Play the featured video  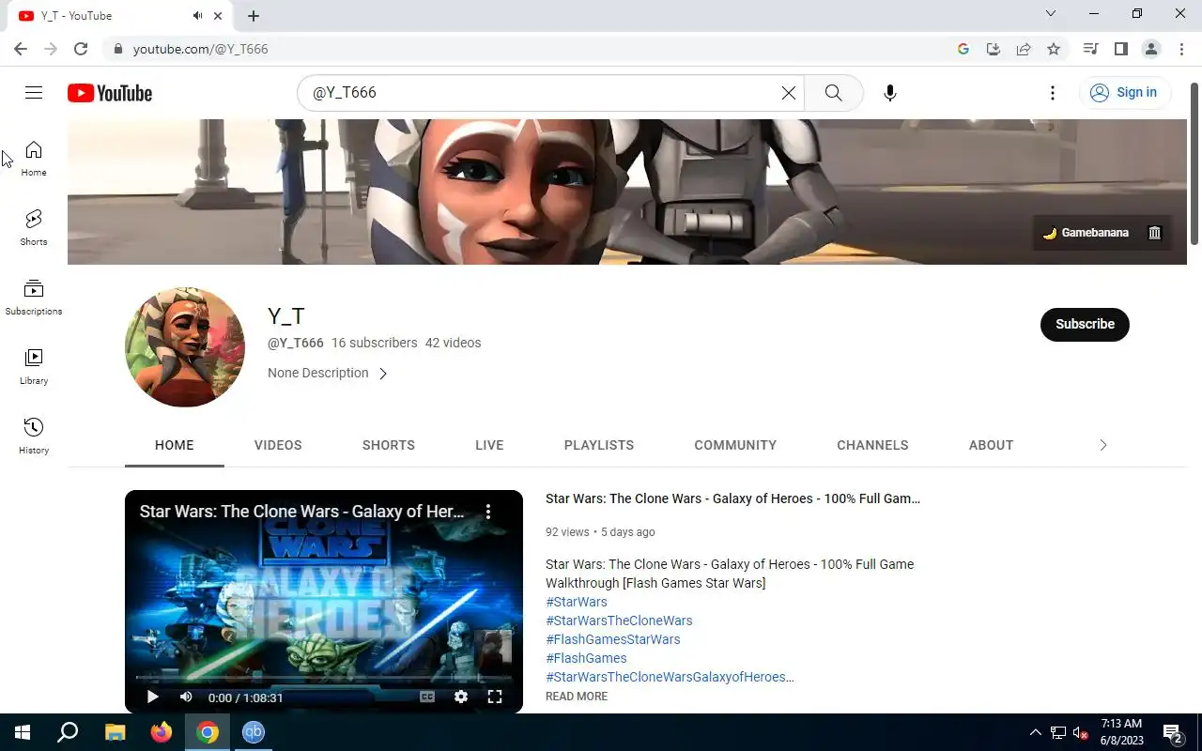[x=152, y=697]
